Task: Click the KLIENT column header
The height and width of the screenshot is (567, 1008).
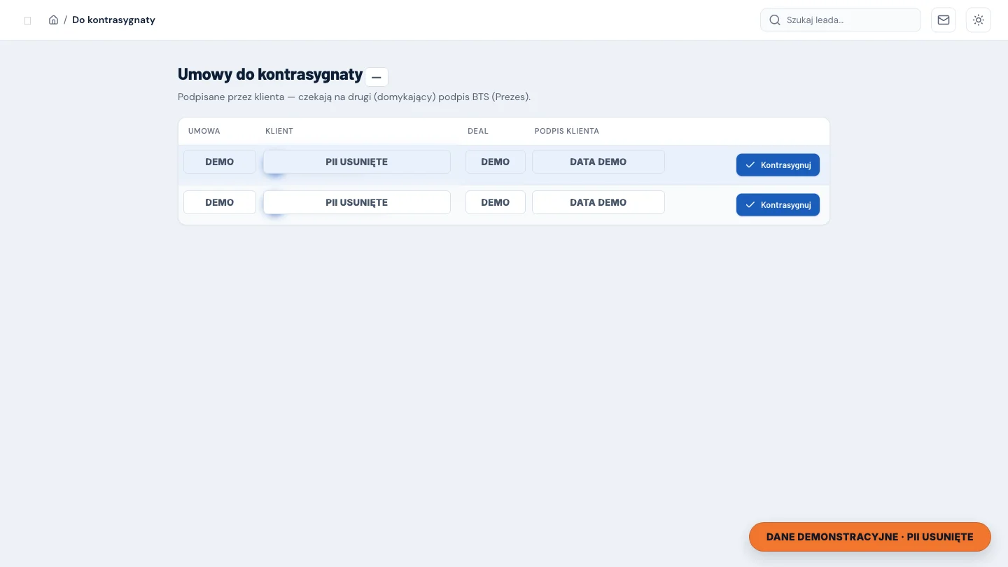Action: [x=279, y=131]
